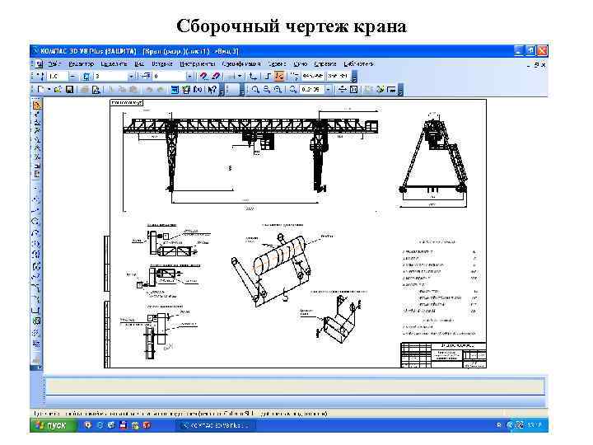This screenshot has height=445, width=593.
Task: Open Print Preview icon
Action: (96, 90)
